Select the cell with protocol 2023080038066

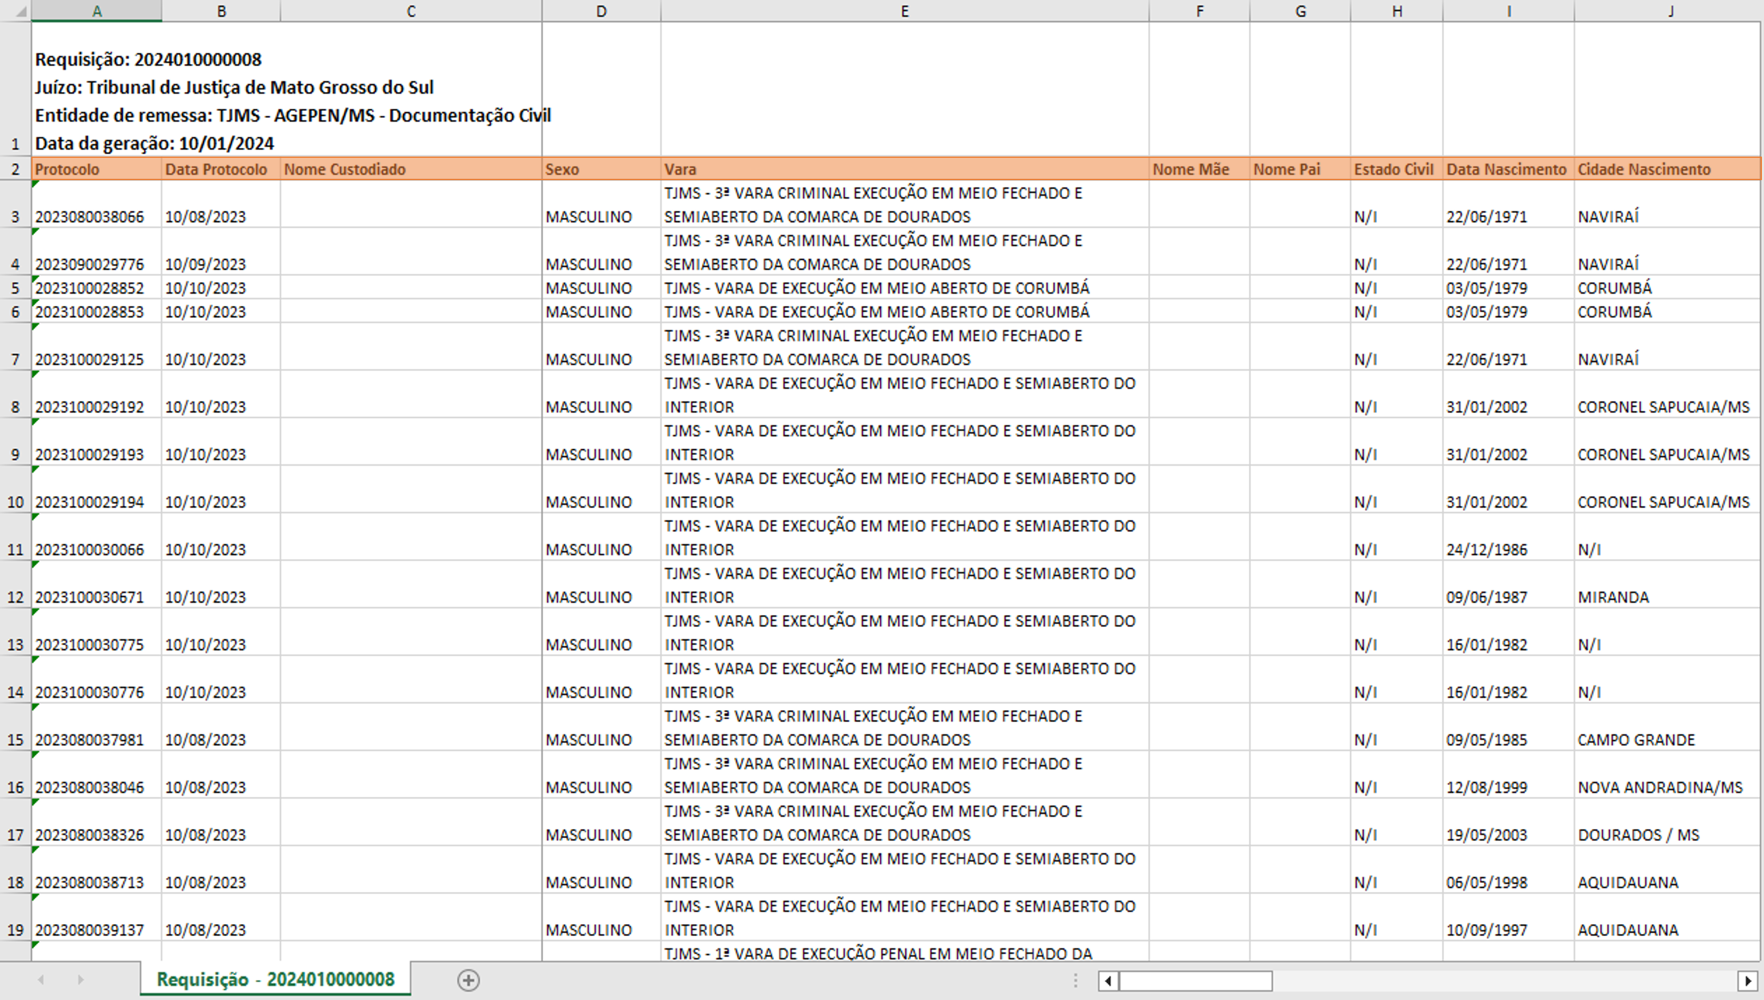pyautogui.click(x=97, y=204)
